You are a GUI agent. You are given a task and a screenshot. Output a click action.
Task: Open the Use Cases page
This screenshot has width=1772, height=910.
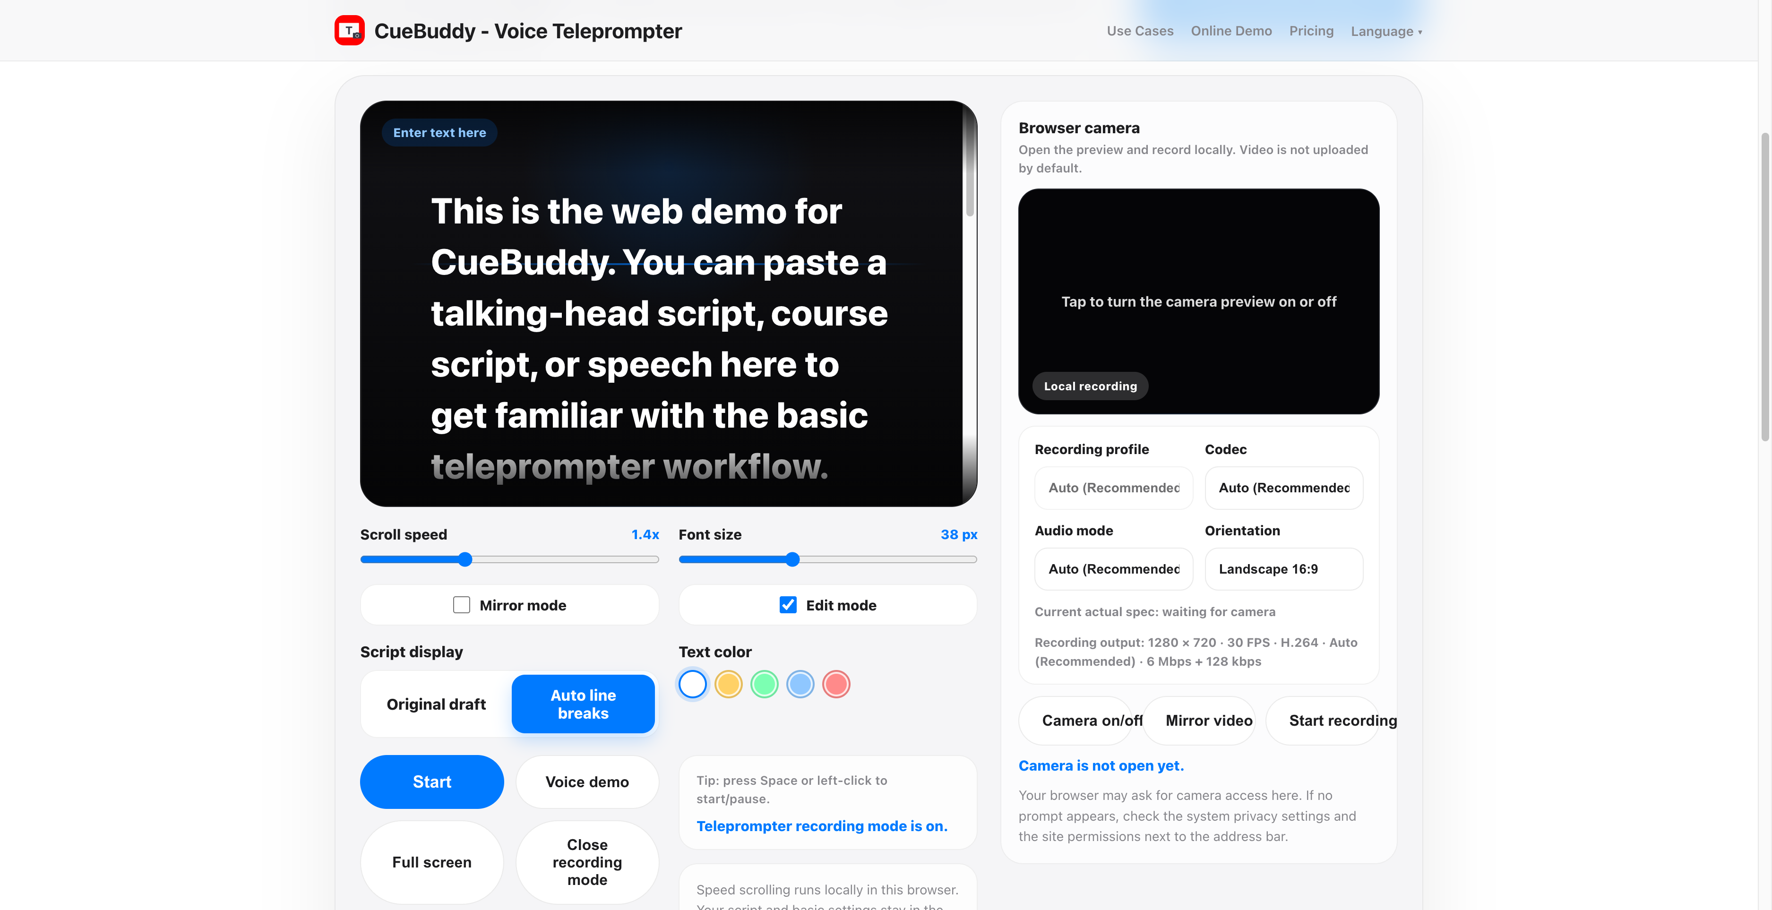click(1140, 31)
